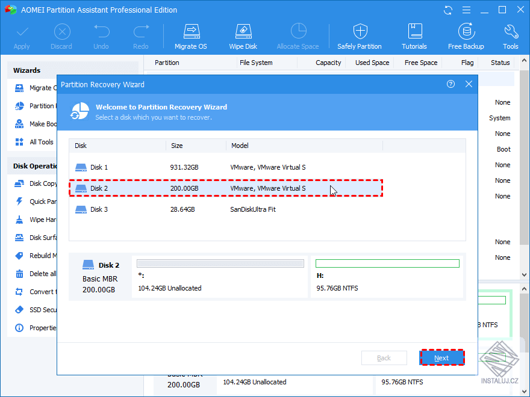Click the Free Backup icon
Viewport: 530px width, 397px height.
466,37
